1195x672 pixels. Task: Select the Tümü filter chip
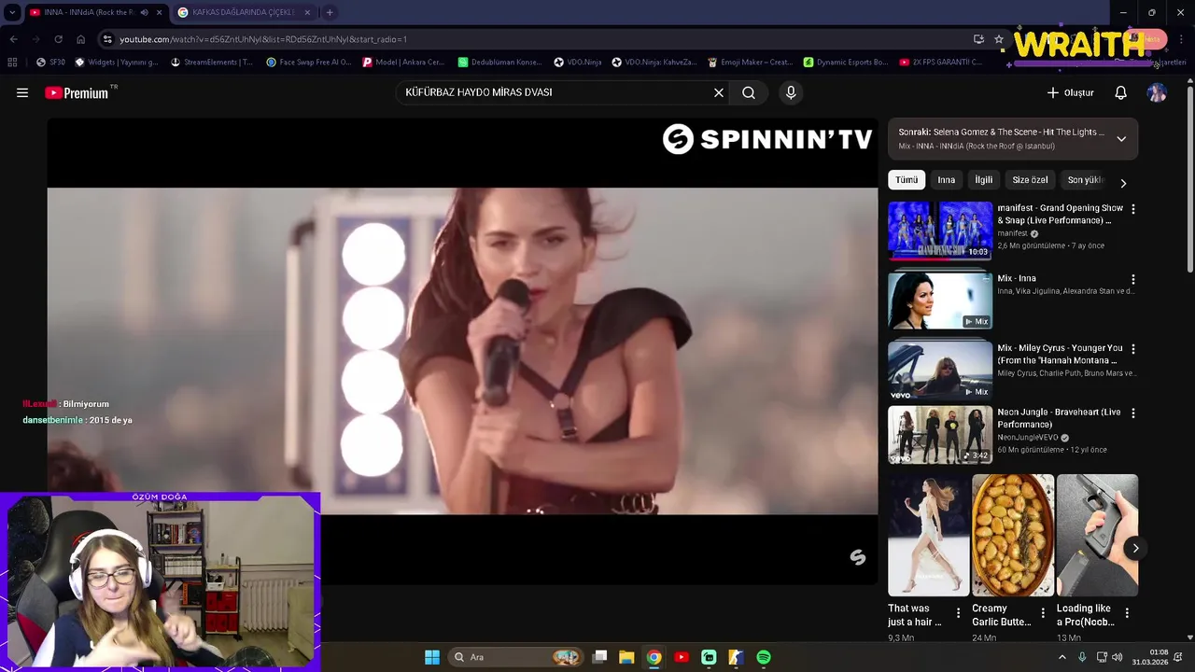click(x=907, y=180)
